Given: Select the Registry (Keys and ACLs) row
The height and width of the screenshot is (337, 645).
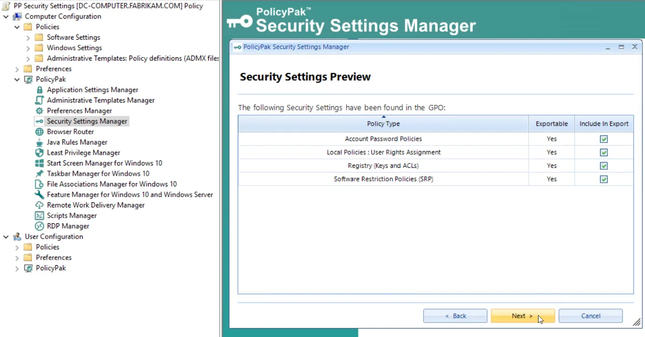Looking at the screenshot, I should pyautogui.click(x=436, y=166).
